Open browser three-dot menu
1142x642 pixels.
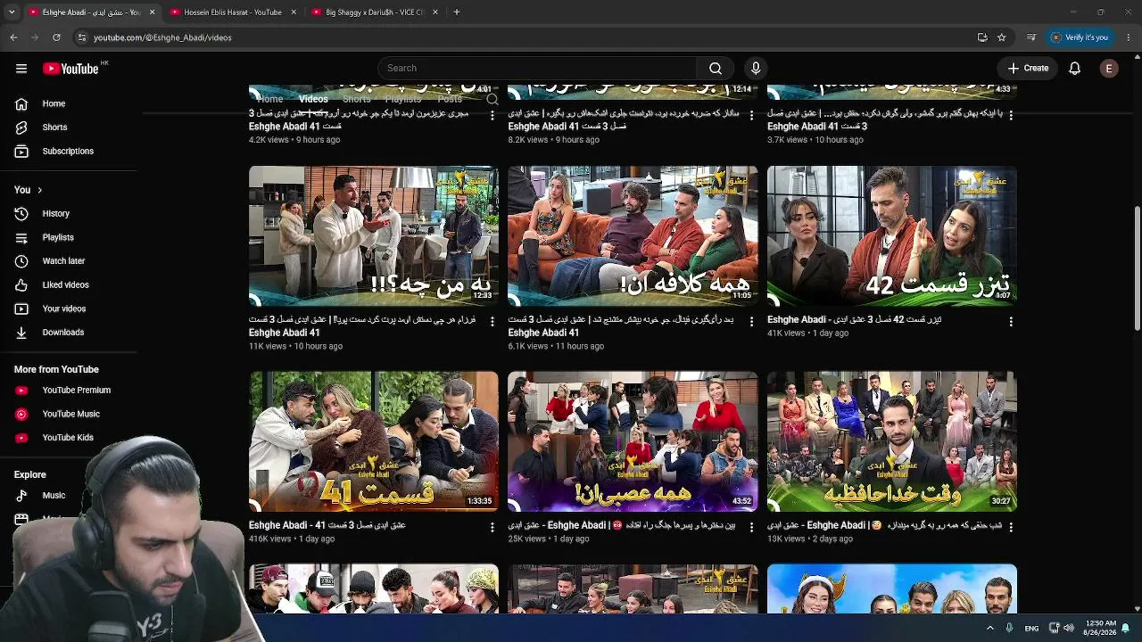[1129, 37]
